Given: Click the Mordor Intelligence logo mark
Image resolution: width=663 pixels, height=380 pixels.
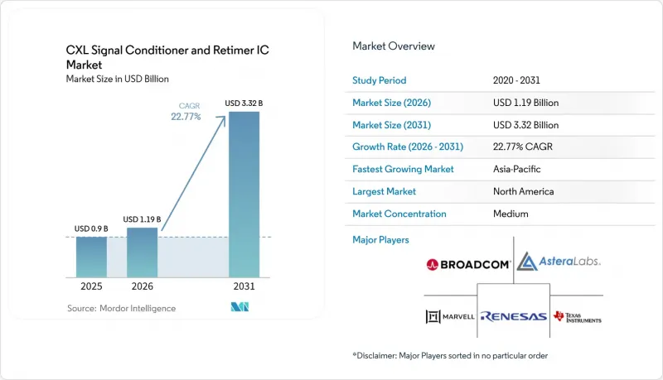Looking at the screenshot, I should 240,307.
